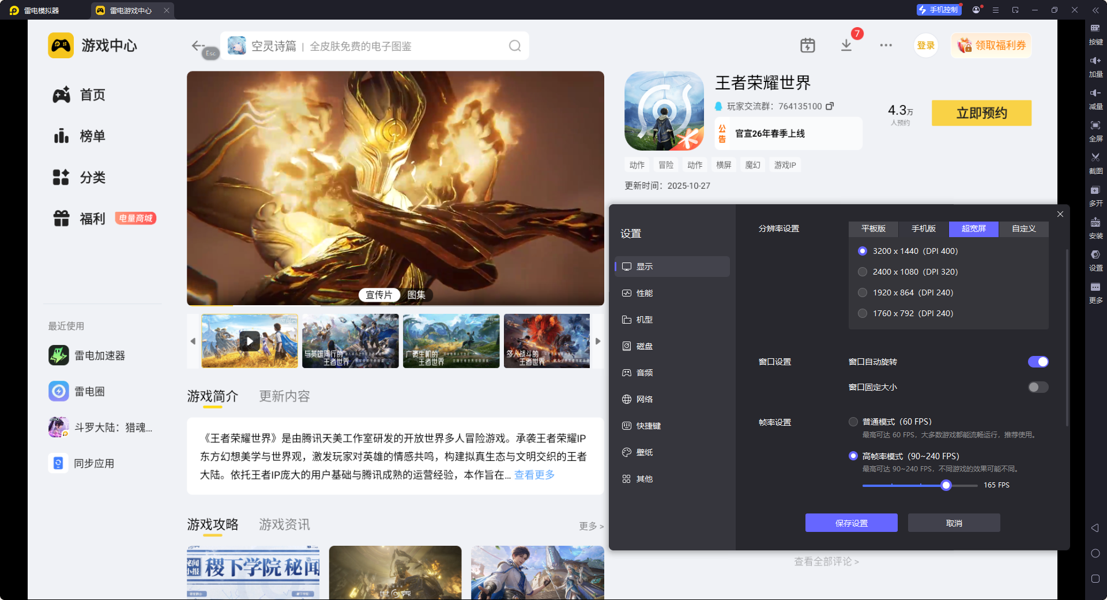Click the volume up (加量) icon
This screenshot has height=600, width=1107.
coord(1095,65)
